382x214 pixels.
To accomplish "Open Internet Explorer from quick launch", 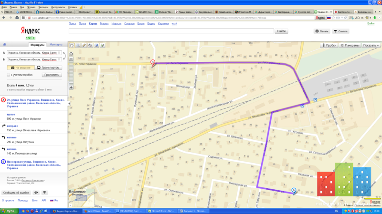I will (x=41, y=211).
